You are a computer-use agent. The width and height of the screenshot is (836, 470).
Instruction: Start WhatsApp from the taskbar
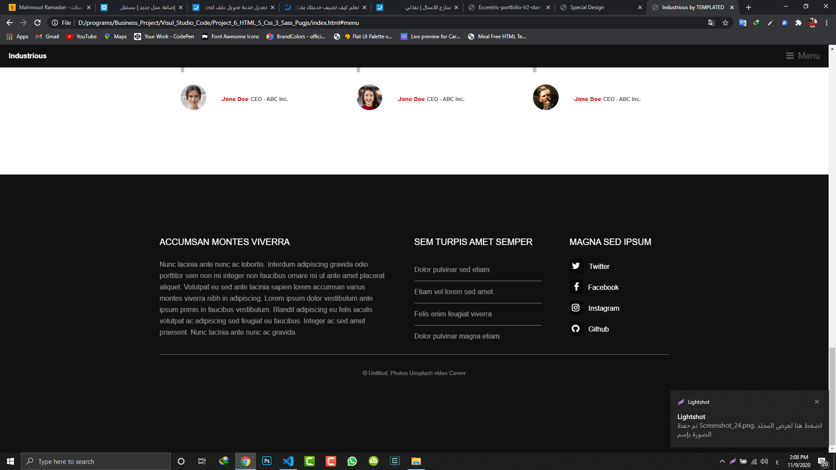[352, 461]
